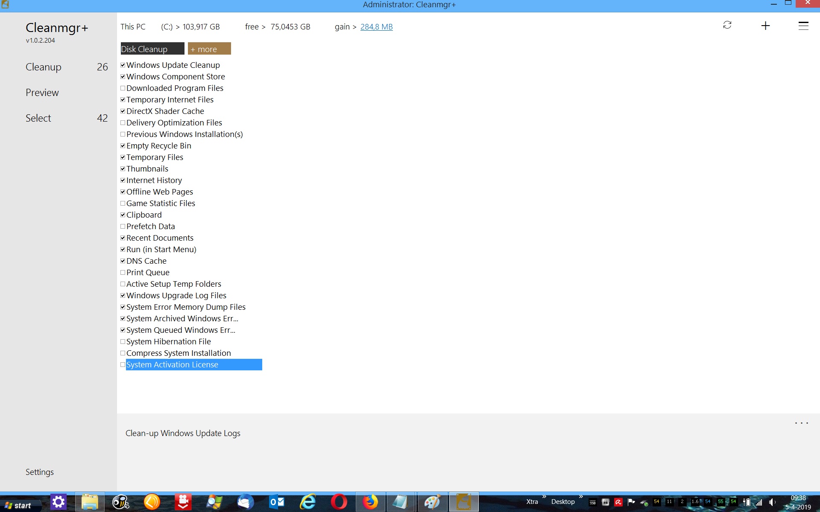The height and width of the screenshot is (512, 820).
Task: Open Thunderbird from the taskbar
Action: click(x=246, y=502)
